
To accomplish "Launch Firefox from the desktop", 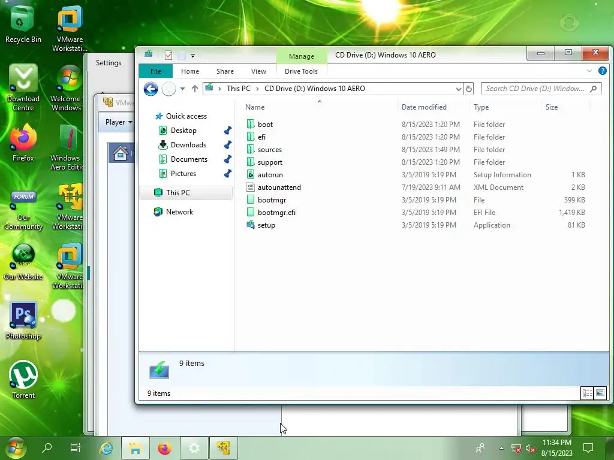I will 23,143.
